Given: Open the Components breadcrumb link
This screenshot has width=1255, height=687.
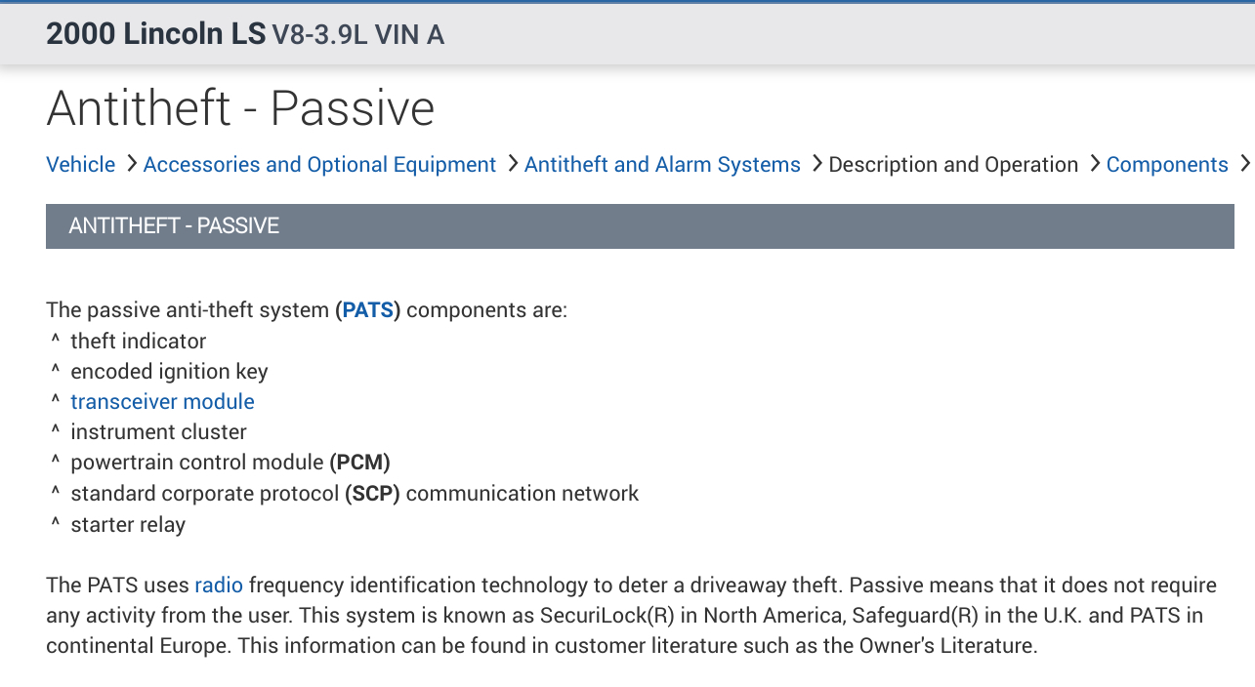Looking at the screenshot, I should (x=1167, y=165).
